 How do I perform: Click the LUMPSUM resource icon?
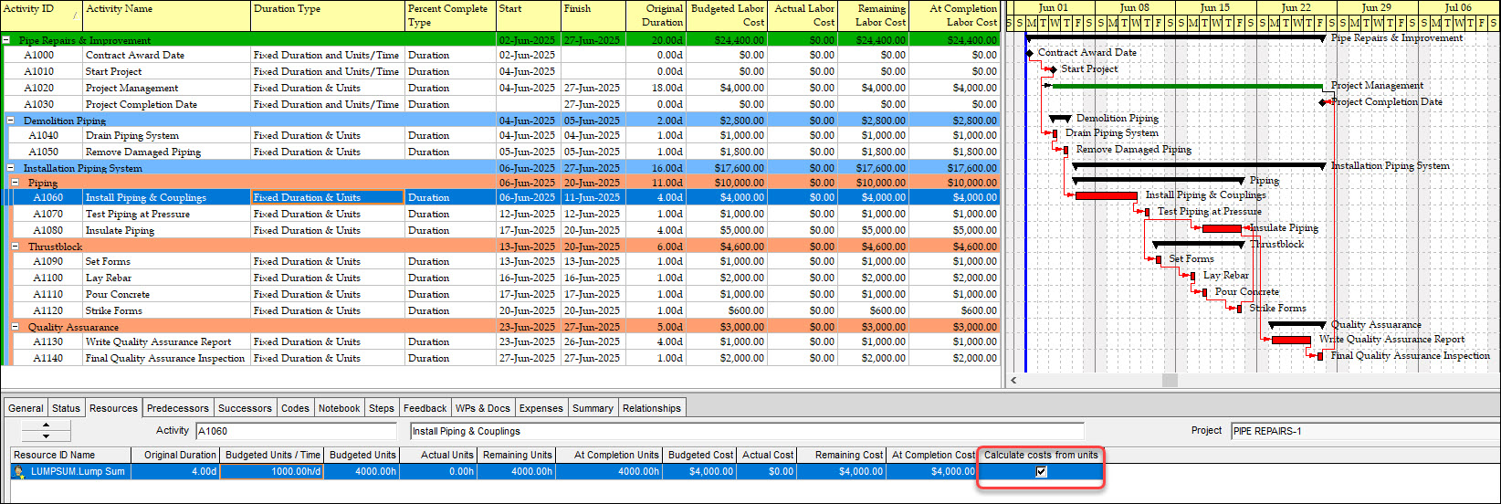[19, 472]
